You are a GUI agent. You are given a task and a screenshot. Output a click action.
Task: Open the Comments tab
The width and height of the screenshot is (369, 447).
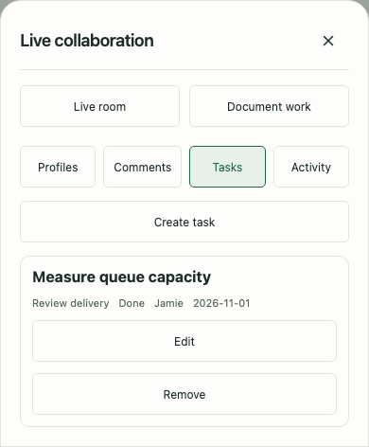click(x=143, y=167)
